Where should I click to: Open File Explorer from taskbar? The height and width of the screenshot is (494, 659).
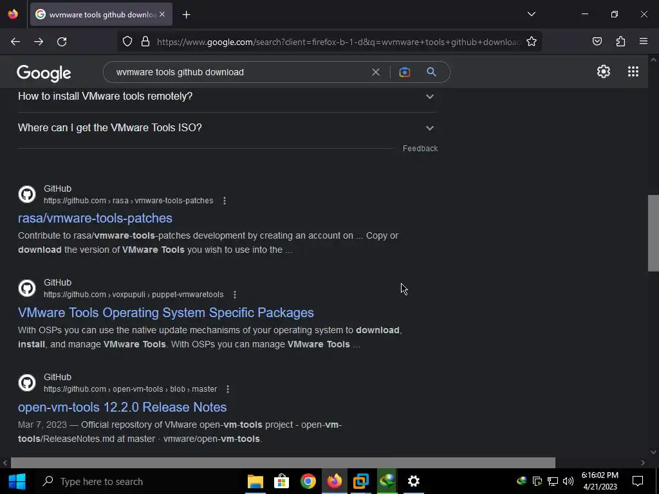[255, 481]
